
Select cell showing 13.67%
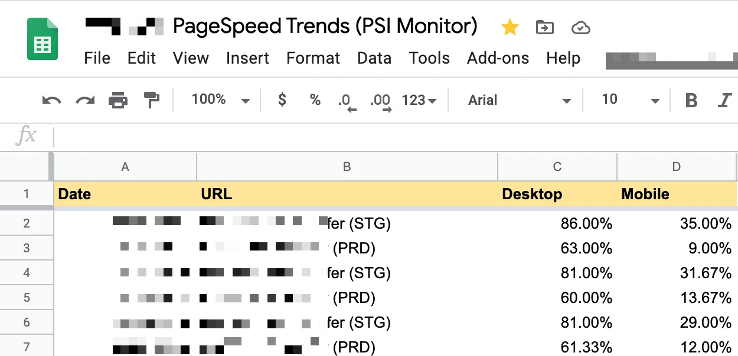point(677,298)
